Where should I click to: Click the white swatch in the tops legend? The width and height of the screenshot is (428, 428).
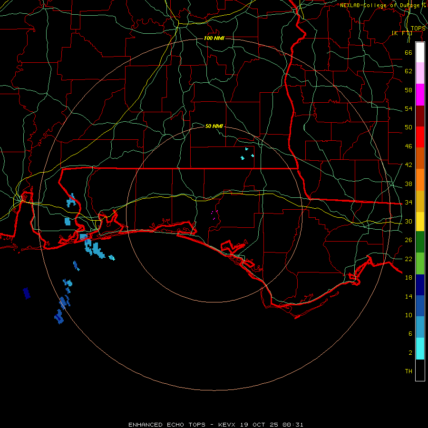[420, 52]
